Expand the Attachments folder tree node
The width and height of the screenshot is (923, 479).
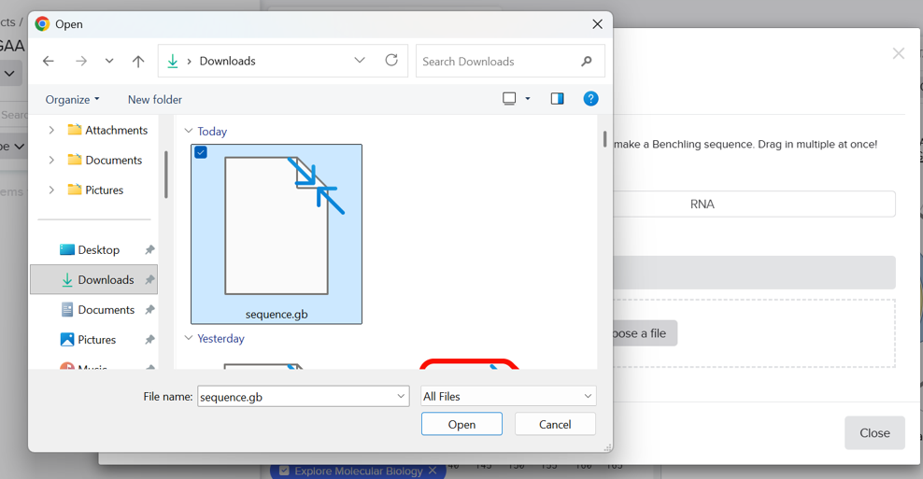pos(51,131)
